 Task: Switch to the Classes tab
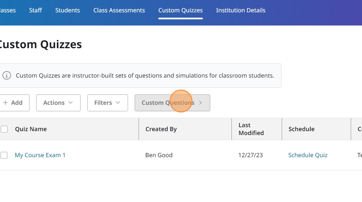(7, 10)
